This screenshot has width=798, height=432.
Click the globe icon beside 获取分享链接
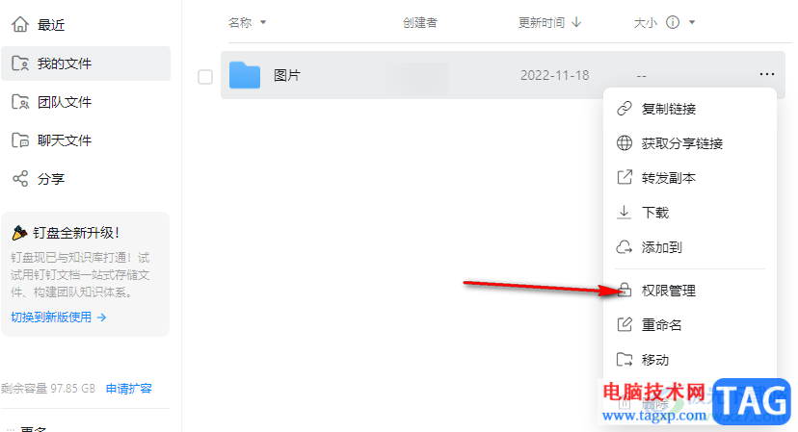(625, 143)
